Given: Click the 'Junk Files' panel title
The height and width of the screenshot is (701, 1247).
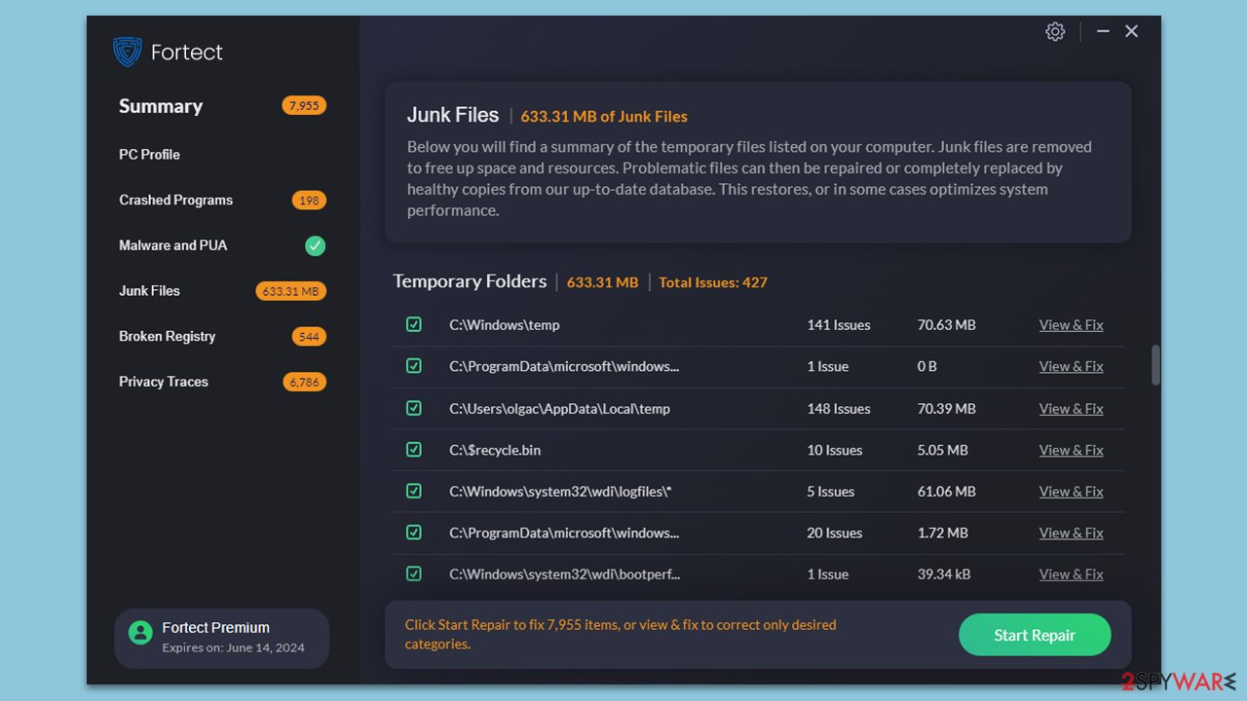Looking at the screenshot, I should (453, 115).
